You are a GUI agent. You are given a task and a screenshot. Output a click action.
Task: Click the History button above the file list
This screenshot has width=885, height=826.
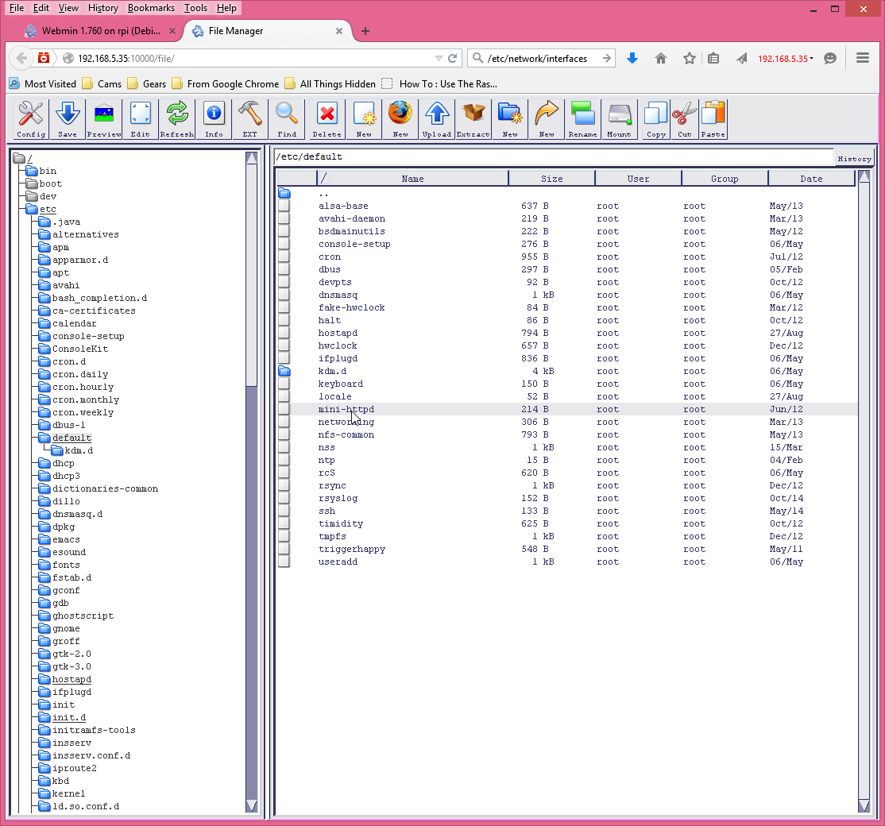[854, 158]
